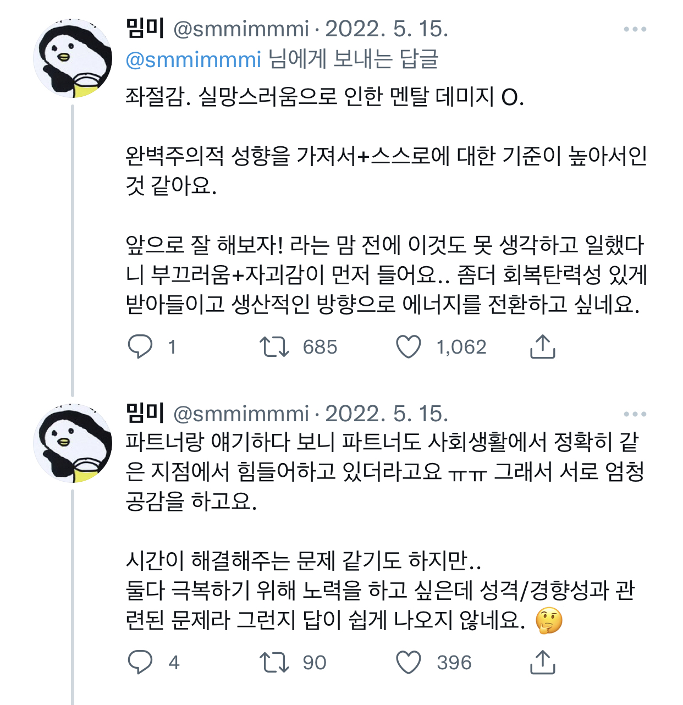
Task: Retweet the first tweet with 685 retweets
Action: coord(274,347)
